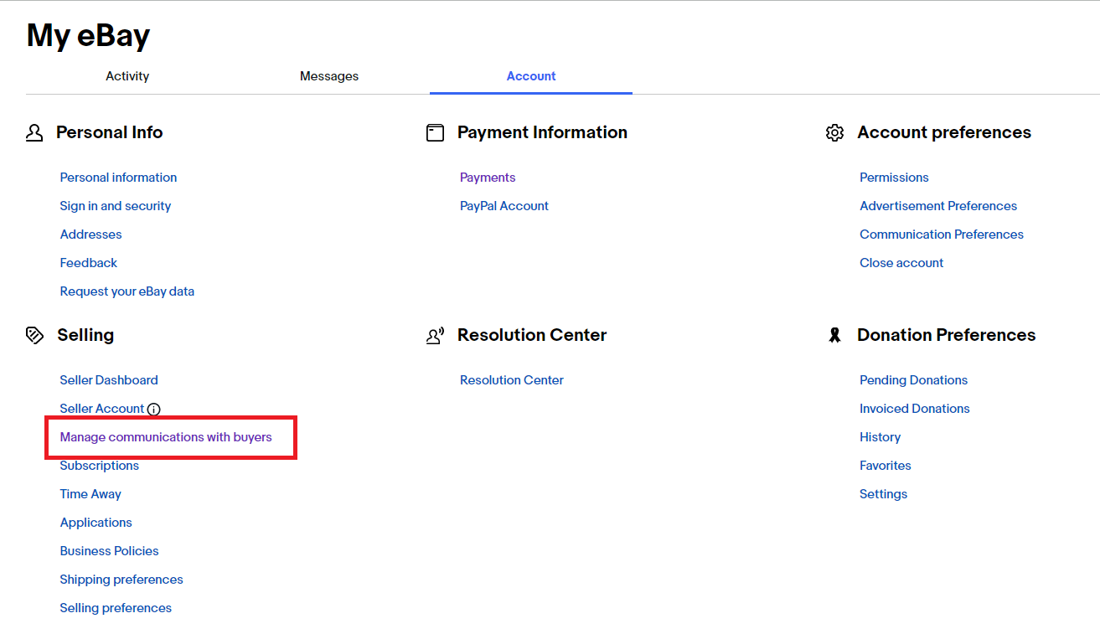Click Request your eBay data
The height and width of the screenshot is (634, 1100).
(127, 291)
